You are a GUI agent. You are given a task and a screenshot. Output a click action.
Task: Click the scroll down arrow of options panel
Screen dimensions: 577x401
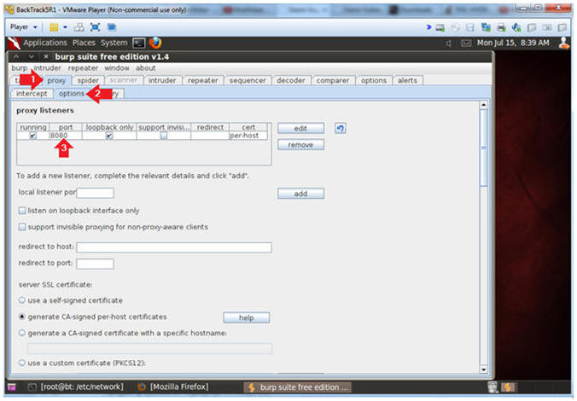(x=484, y=369)
